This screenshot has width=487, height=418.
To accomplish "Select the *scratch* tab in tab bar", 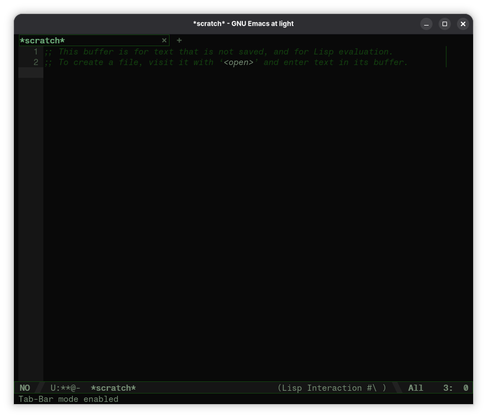I will coord(94,41).
